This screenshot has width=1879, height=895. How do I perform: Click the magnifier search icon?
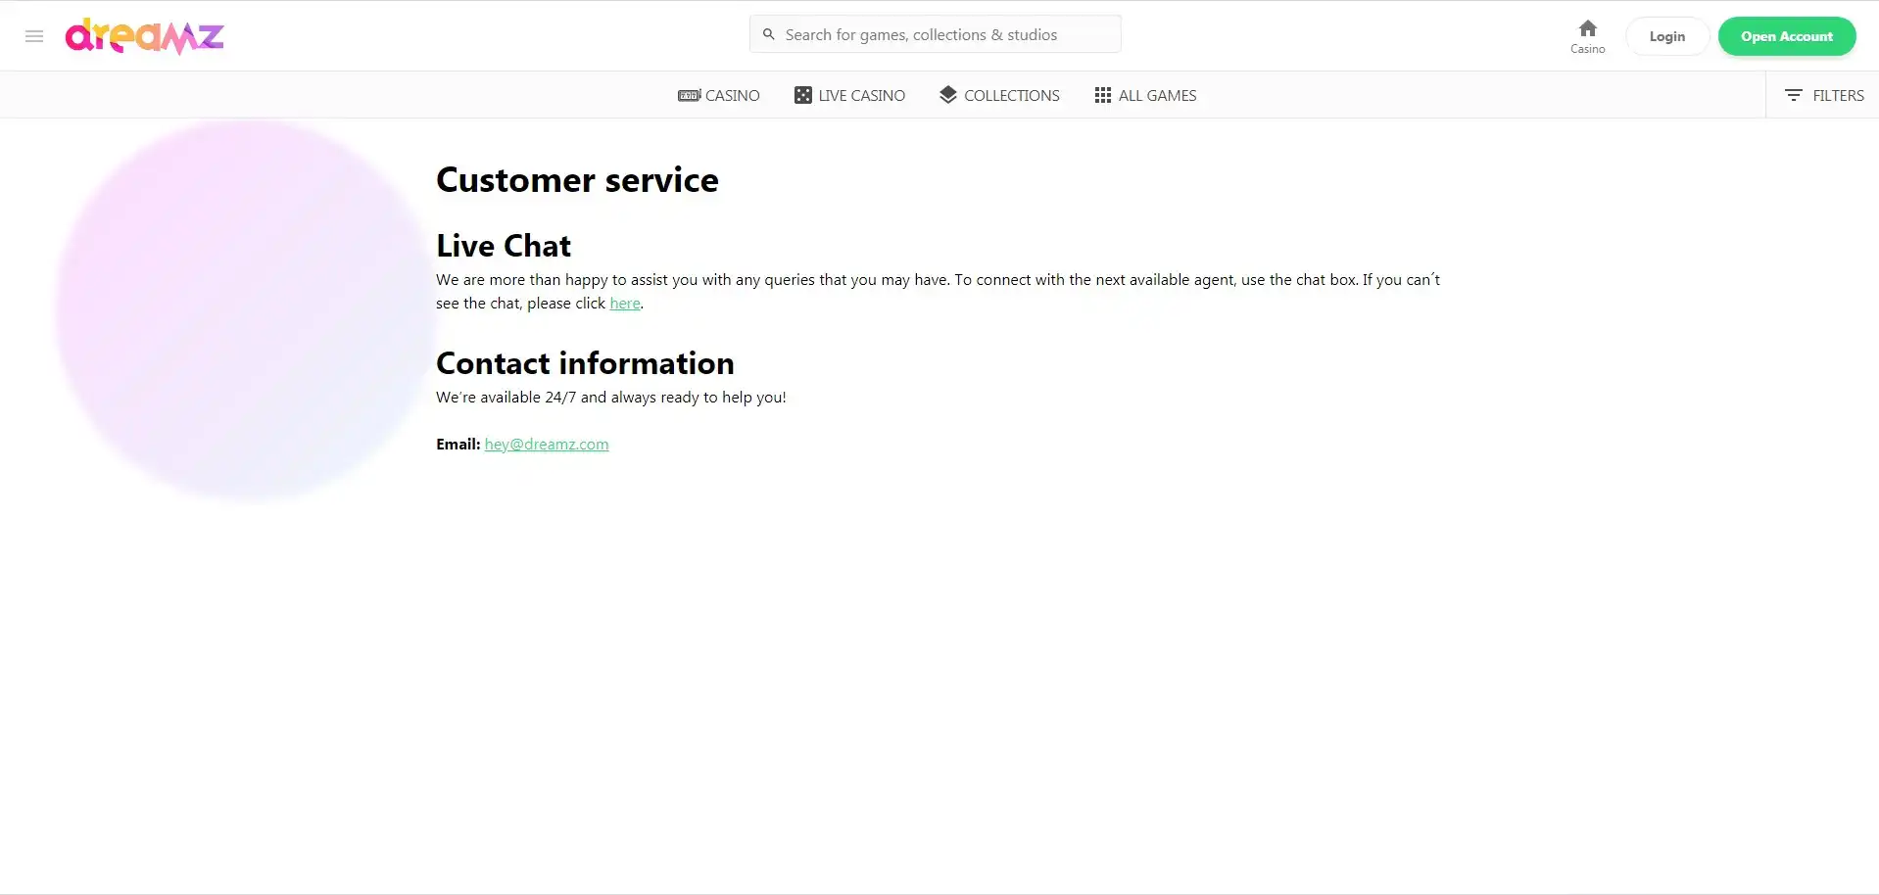[x=769, y=34]
